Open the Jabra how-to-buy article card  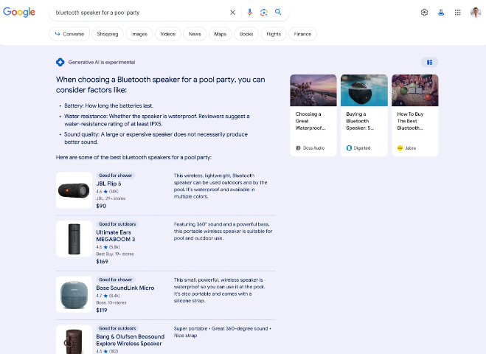(414, 115)
